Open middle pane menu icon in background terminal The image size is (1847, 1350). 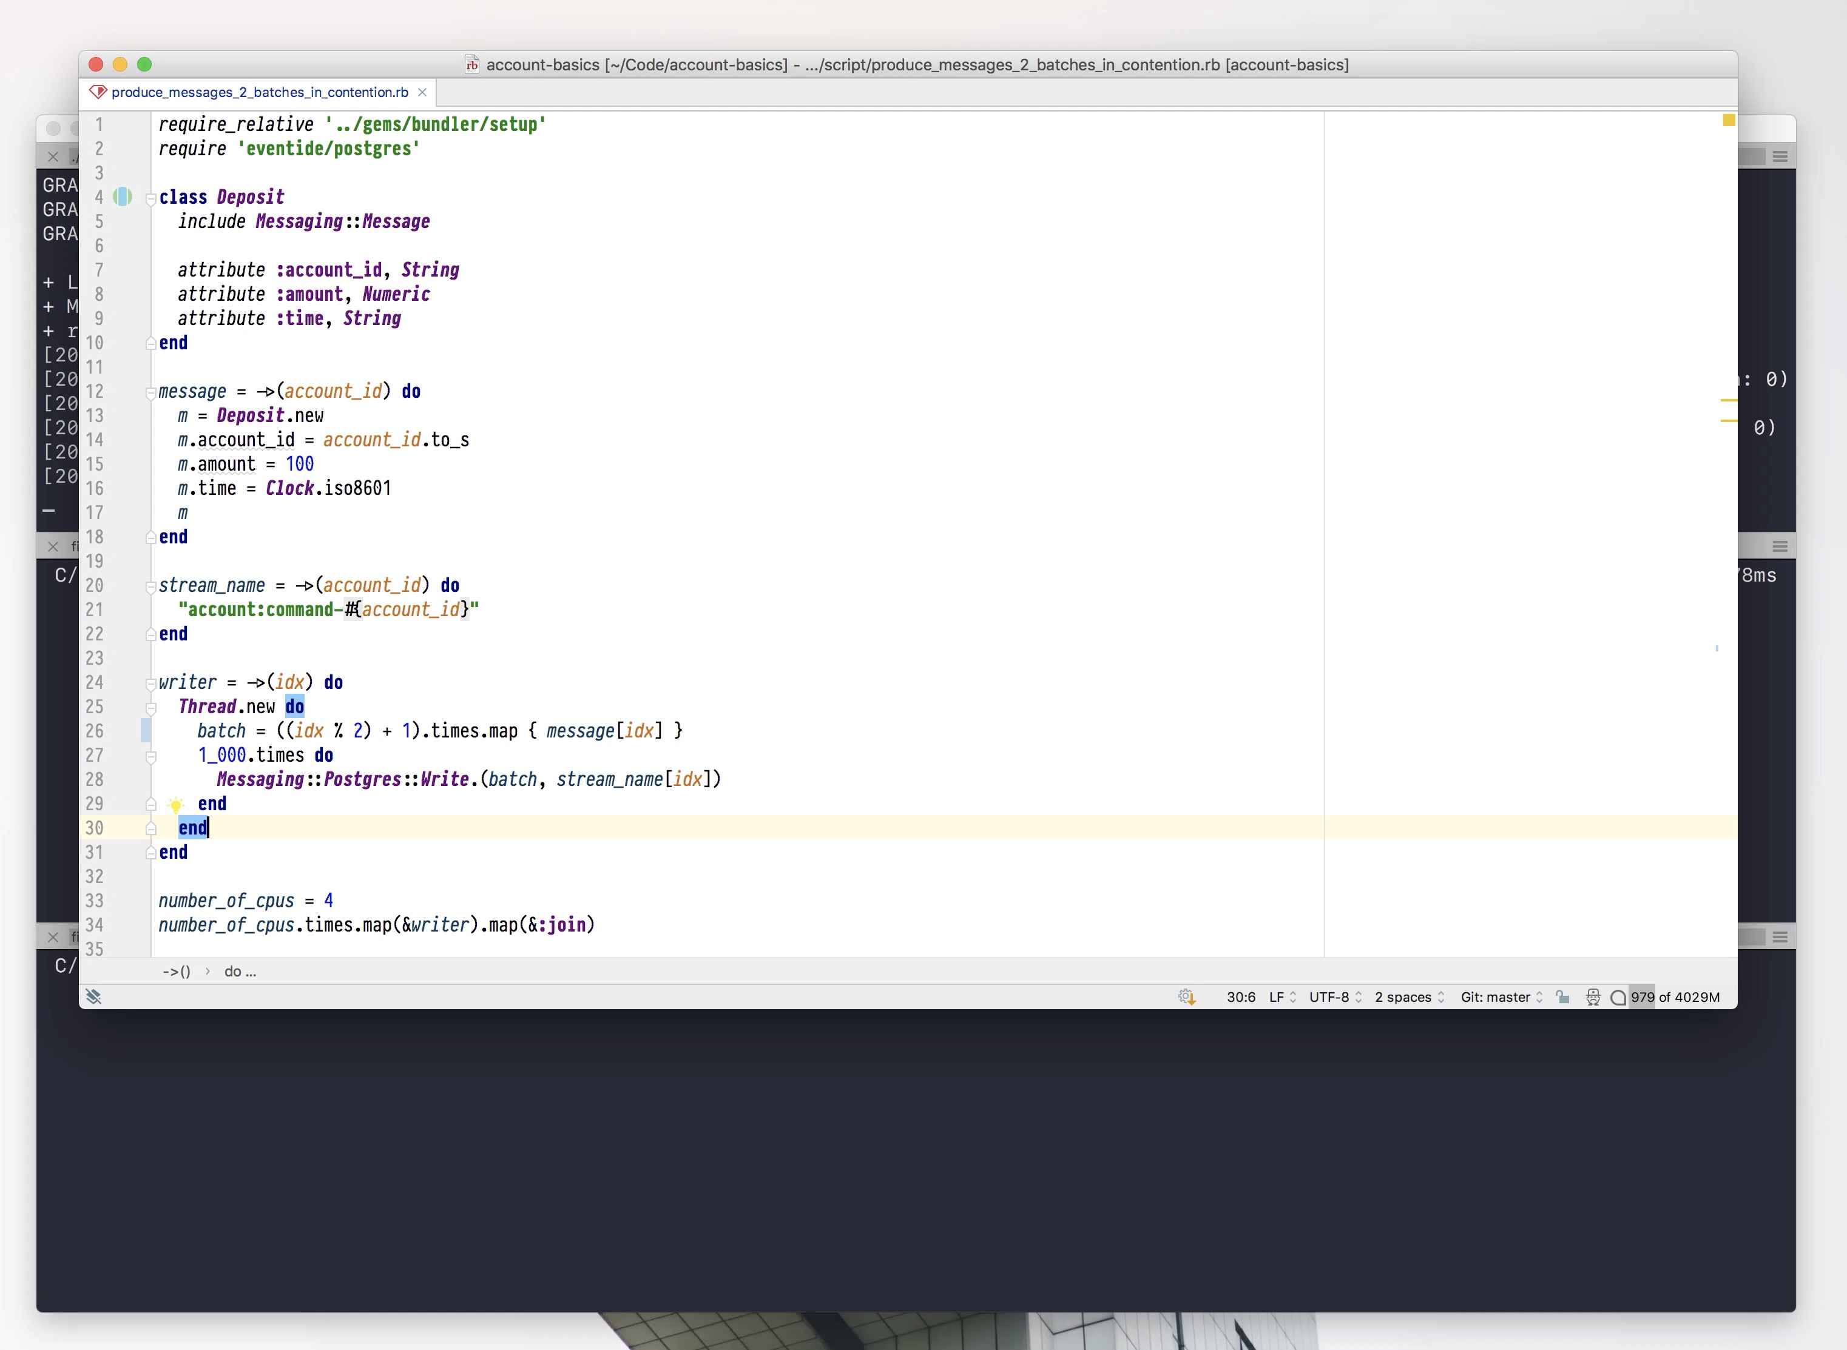point(1780,546)
